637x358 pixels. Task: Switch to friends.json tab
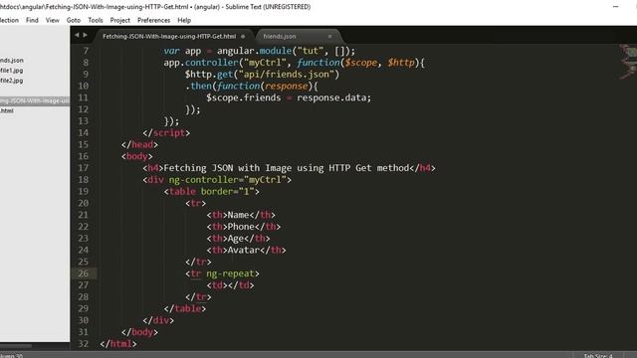click(x=280, y=36)
